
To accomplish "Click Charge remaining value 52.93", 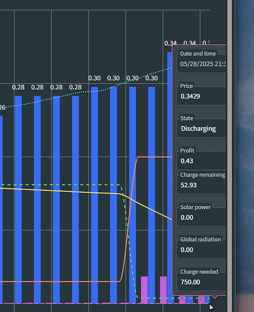I will (188, 185).
